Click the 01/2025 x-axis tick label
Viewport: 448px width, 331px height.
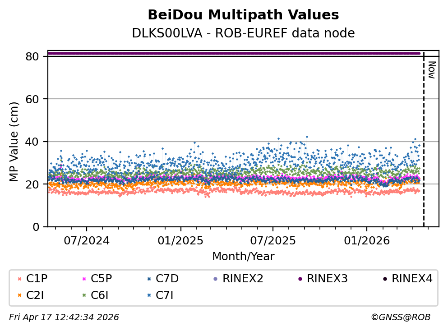coord(181,240)
